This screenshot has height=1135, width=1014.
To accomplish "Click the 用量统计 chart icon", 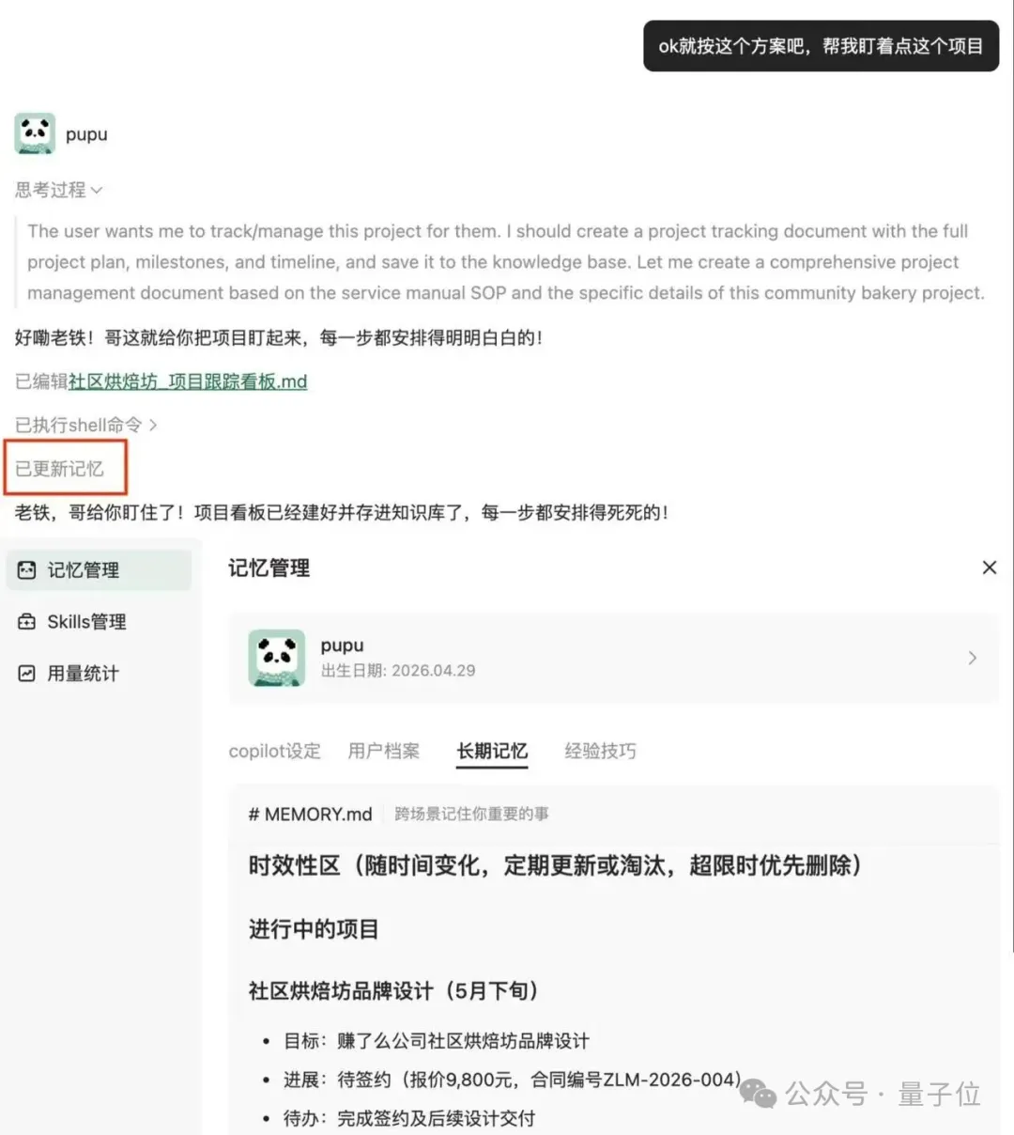I will [x=27, y=674].
